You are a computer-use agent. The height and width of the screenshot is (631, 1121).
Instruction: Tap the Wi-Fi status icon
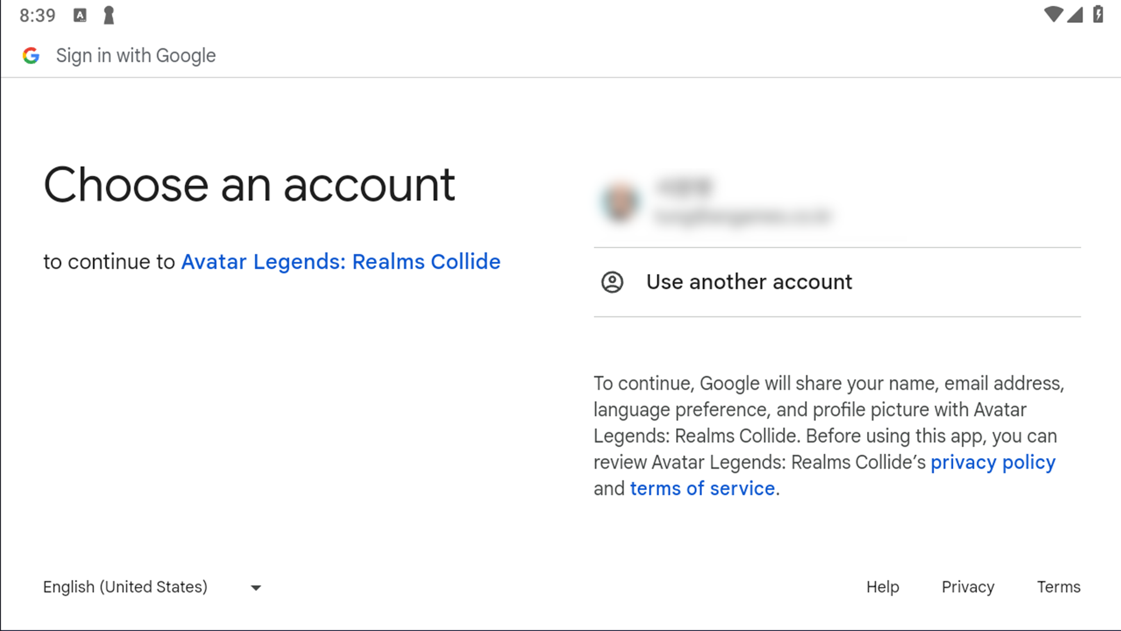tap(1053, 15)
